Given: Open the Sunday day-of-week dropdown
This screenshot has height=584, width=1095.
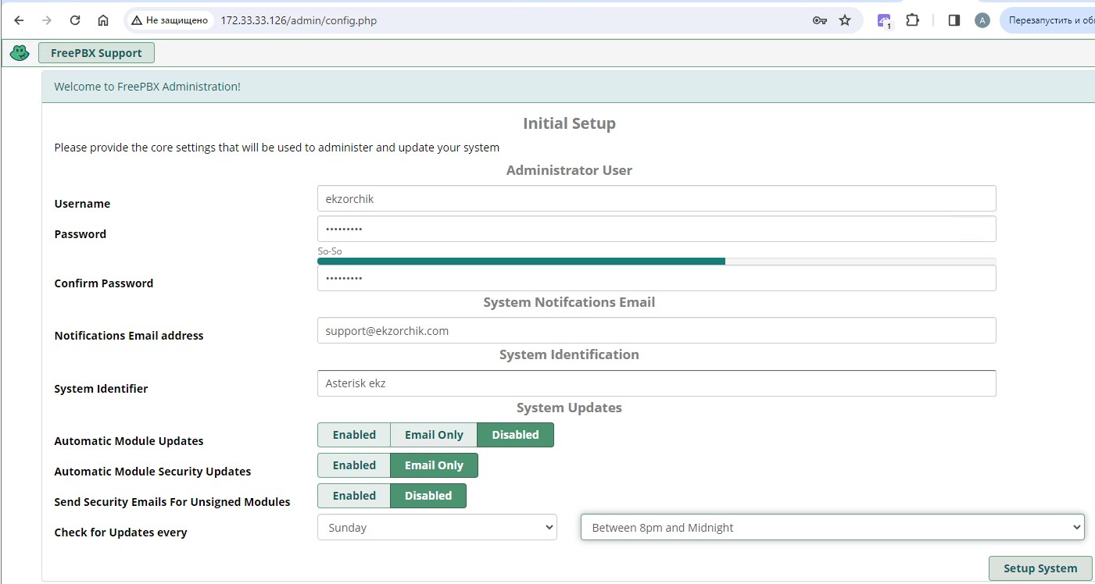Looking at the screenshot, I should [437, 528].
